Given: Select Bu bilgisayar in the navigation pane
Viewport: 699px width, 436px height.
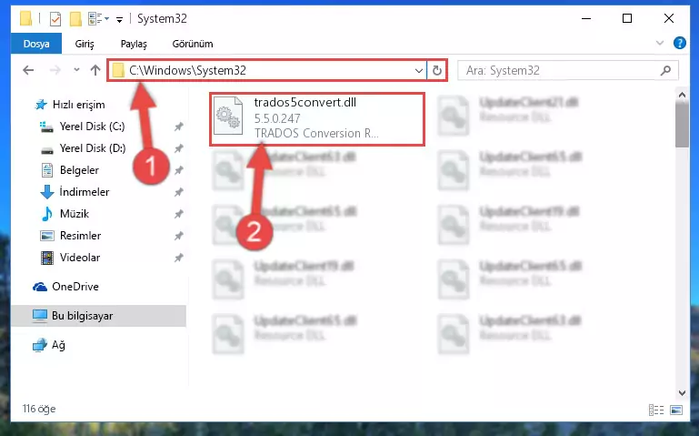Looking at the screenshot, I should [98, 316].
